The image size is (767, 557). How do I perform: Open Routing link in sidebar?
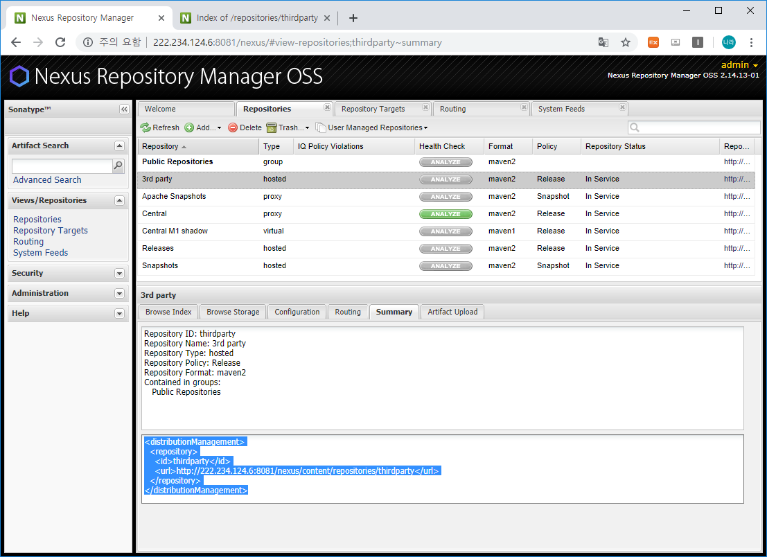(x=28, y=242)
